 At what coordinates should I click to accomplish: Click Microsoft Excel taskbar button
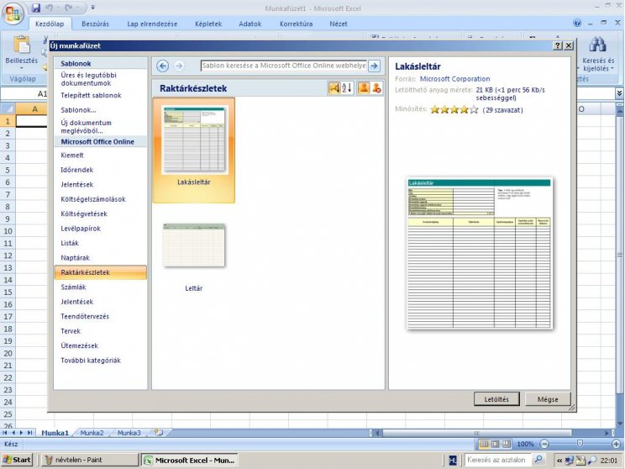pos(190,460)
